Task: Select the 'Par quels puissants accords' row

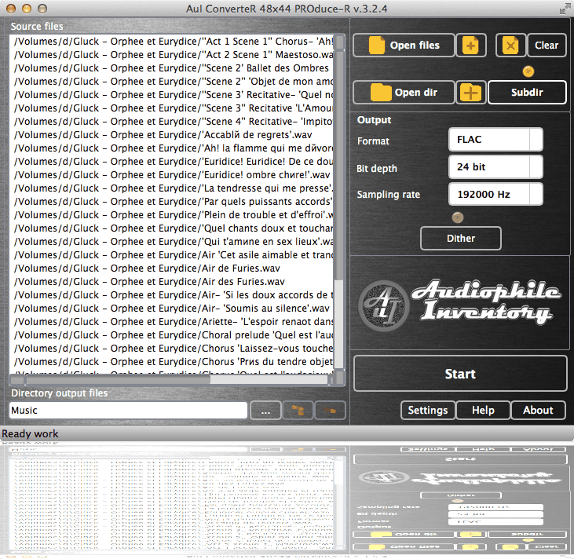Action: click(171, 202)
